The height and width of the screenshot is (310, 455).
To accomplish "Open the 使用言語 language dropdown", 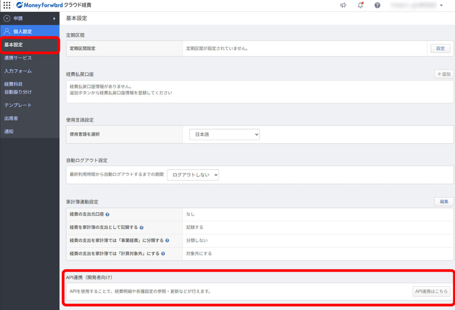I will [224, 134].
